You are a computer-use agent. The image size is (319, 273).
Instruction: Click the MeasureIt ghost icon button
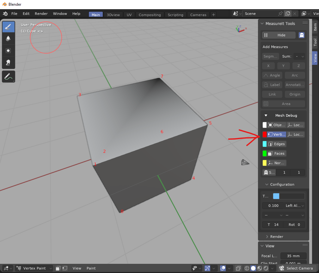(x=302, y=35)
